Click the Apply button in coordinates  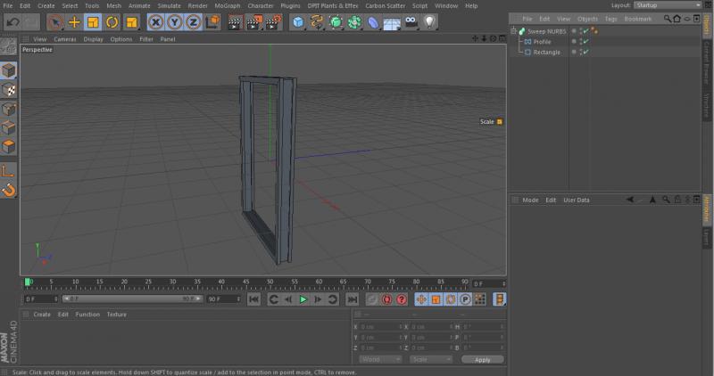coord(482,360)
